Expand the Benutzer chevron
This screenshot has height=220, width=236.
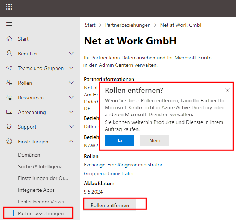(x=71, y=53)
